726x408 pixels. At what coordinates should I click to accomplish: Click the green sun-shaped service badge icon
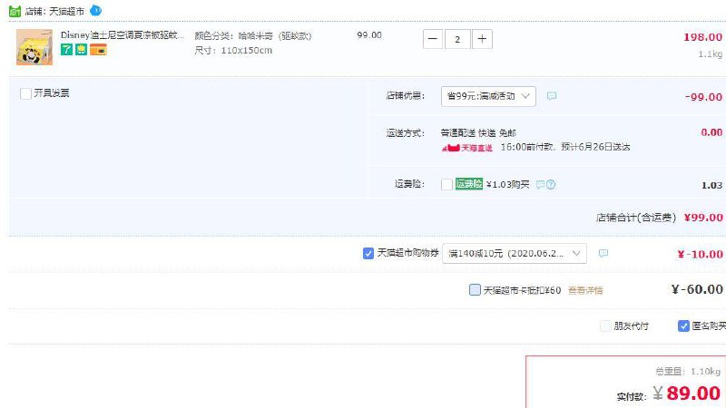81,50
